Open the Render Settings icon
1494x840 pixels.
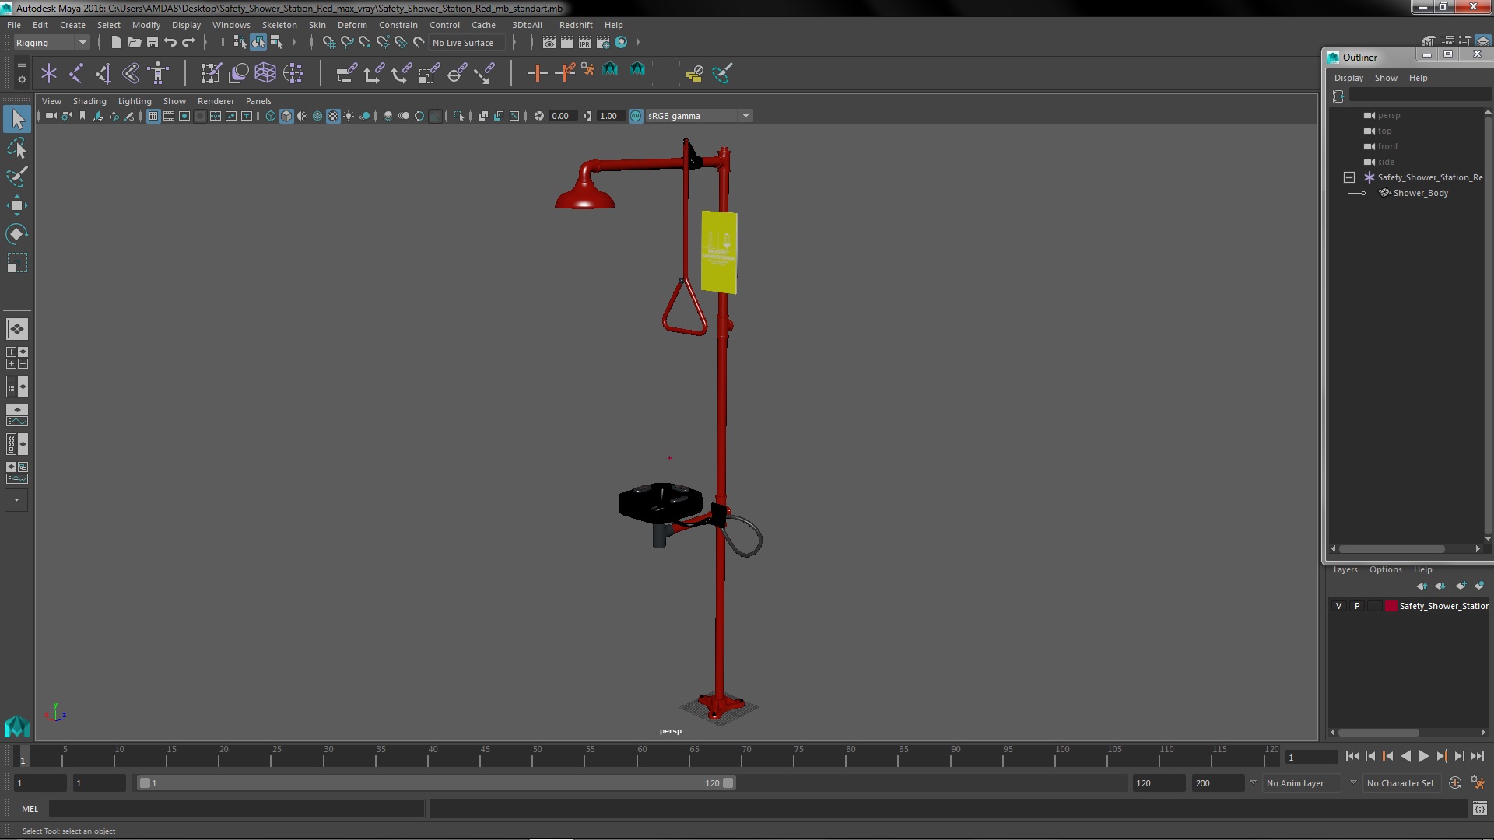[603, 42]
